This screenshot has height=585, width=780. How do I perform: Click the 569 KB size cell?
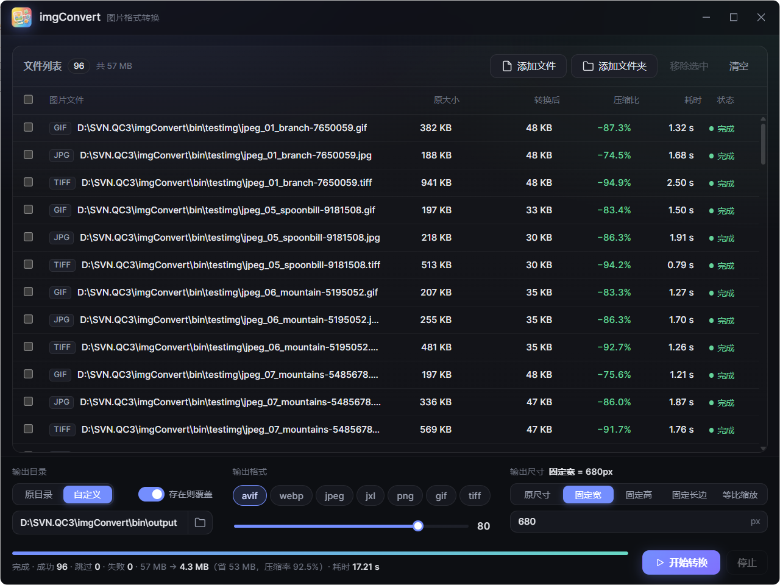click(x=436, y=430)
